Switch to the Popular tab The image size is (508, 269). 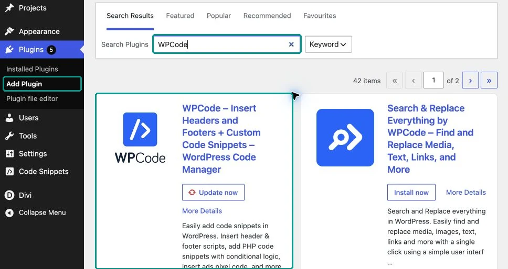pyautogui.click(x=219, y=16)
